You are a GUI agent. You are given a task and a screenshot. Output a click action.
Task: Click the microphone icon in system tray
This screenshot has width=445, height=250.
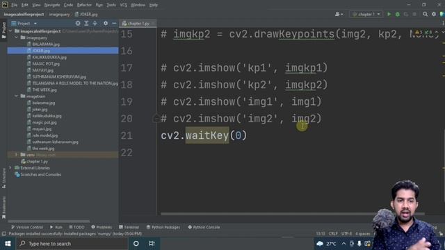(x=359, y=244)
